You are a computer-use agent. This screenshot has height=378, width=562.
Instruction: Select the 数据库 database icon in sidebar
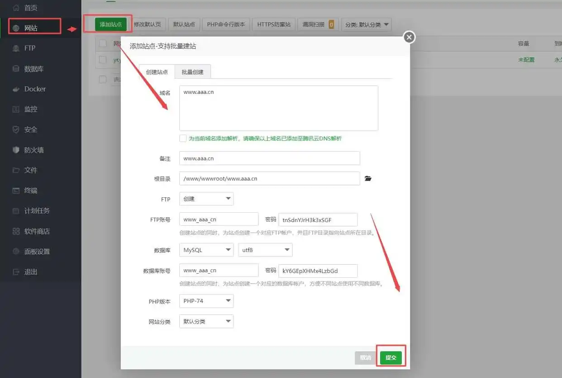[16, 69]
